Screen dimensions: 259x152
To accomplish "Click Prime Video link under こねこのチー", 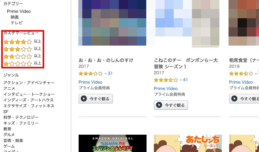I will [166, 88].
